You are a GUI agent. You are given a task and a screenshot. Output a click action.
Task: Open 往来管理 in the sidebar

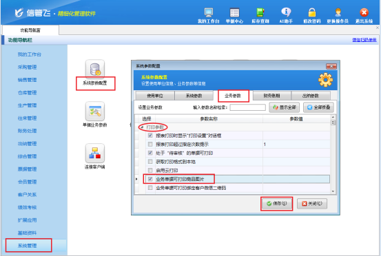[27, 118]
